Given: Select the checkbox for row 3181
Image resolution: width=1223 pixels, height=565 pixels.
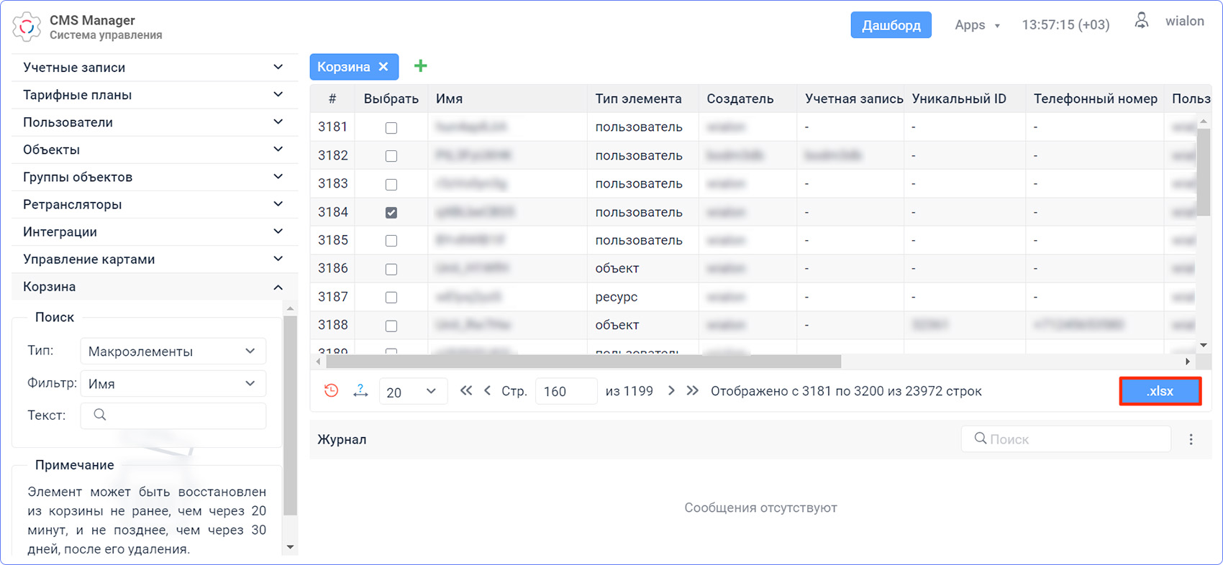Looking at the screenshot, I should tap(391, 128).
